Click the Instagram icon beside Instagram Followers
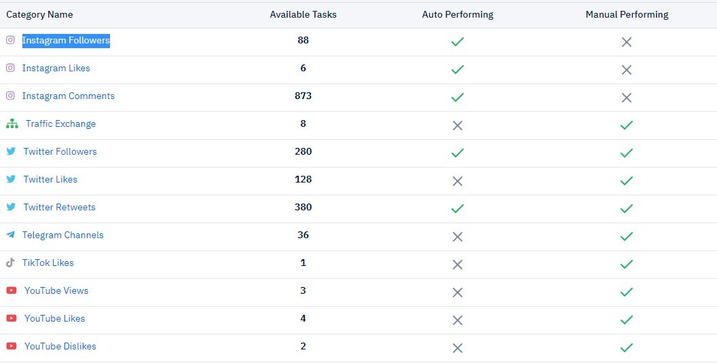717x363 pixels. coord(10,40)
